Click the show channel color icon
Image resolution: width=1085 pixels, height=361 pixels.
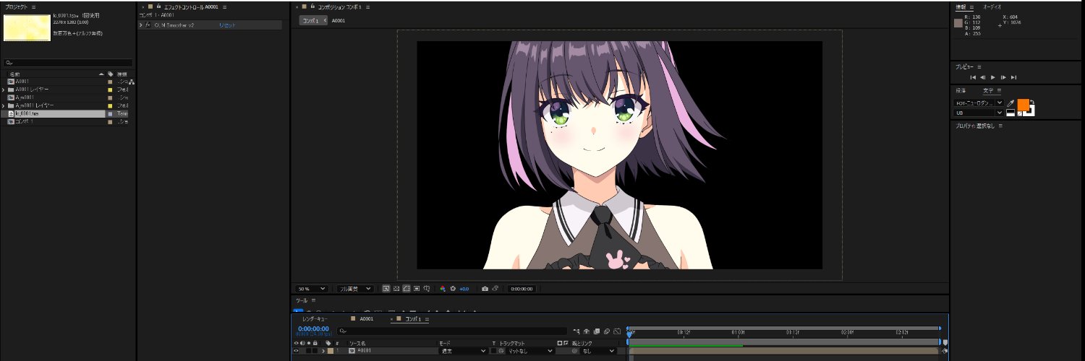[x=443, y=289]
